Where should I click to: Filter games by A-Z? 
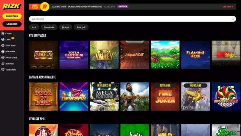pyautogui.click(x=34, y=27)
